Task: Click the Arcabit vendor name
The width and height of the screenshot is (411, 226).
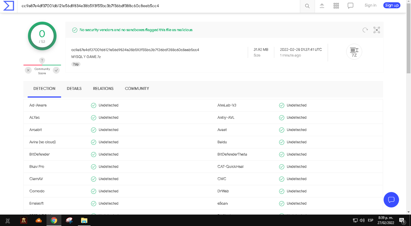Action: pyautogui.click(x=36, y=130)
